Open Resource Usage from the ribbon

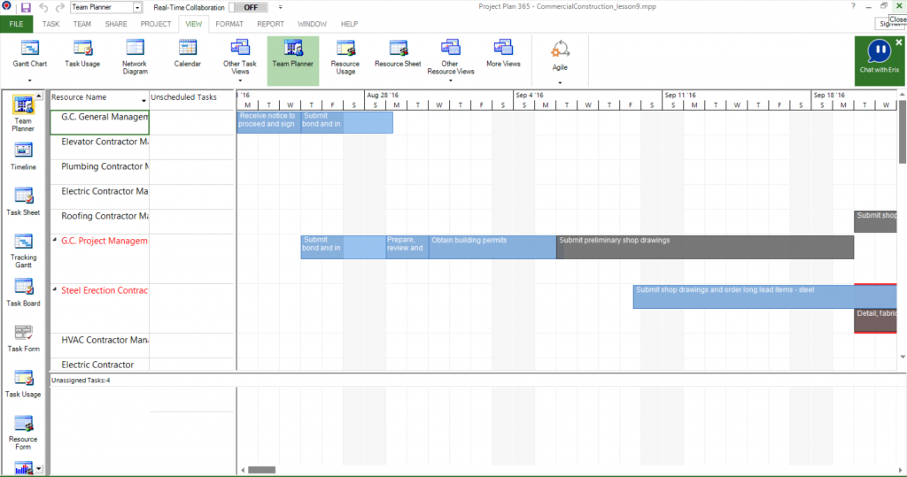pos(345,53)
